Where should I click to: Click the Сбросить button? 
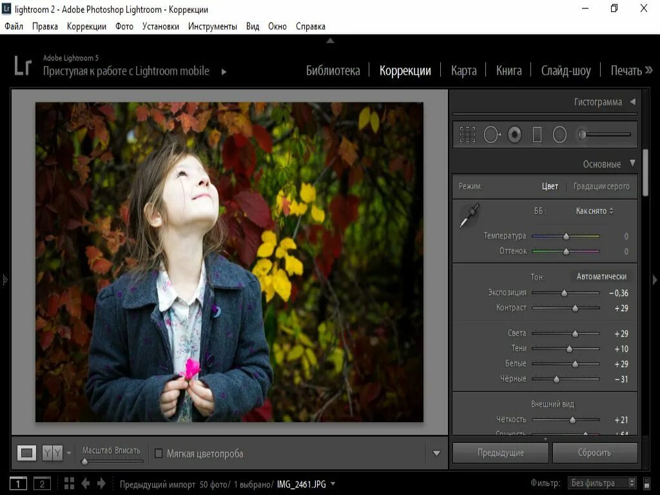(594, 452)
